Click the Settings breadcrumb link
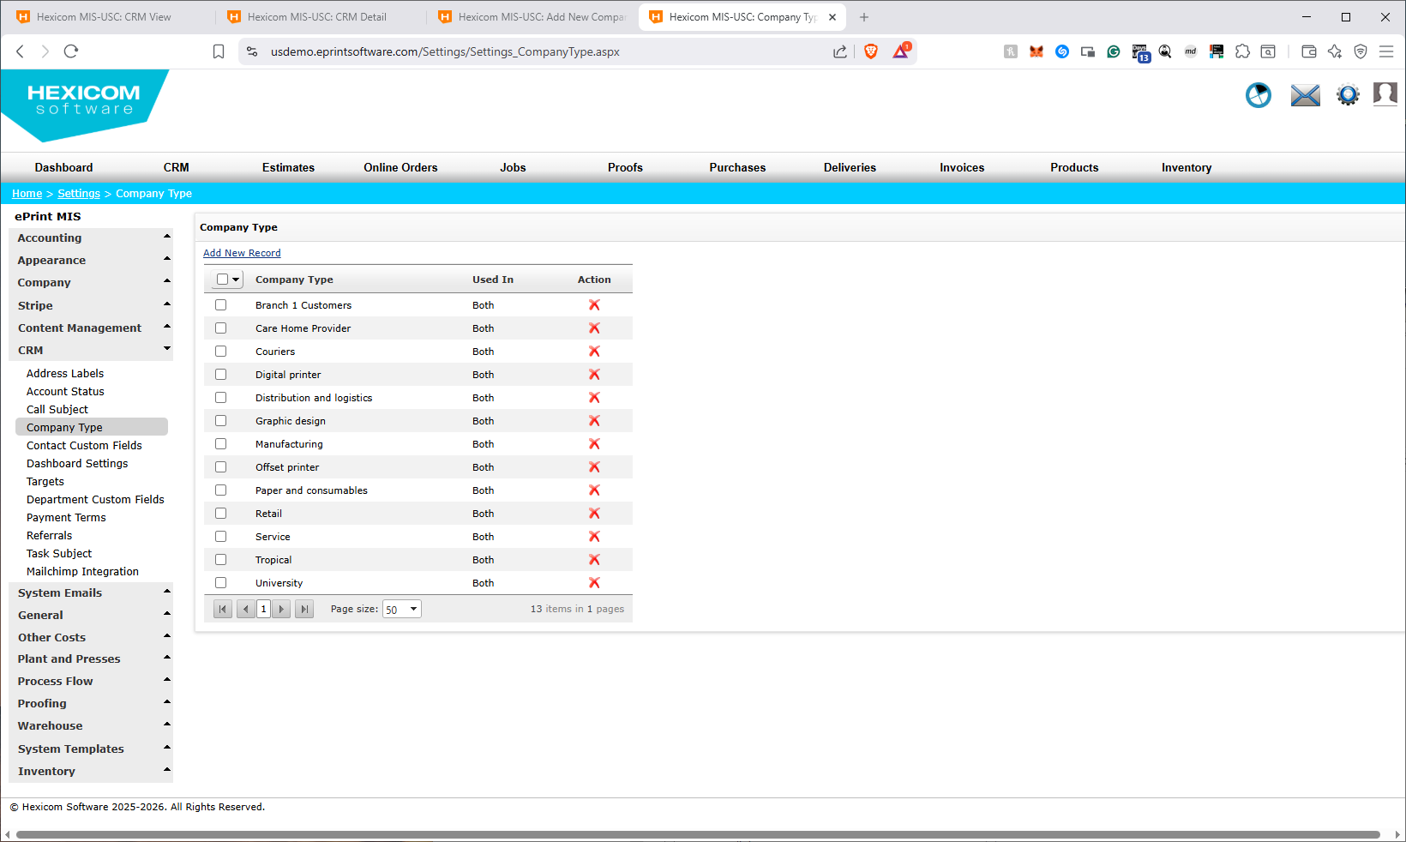 (79, 194)
